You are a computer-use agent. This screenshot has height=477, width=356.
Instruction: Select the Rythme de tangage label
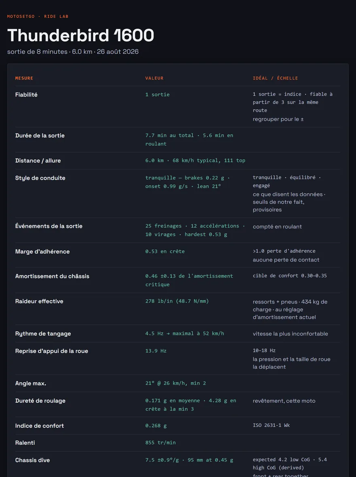[43, 334]
